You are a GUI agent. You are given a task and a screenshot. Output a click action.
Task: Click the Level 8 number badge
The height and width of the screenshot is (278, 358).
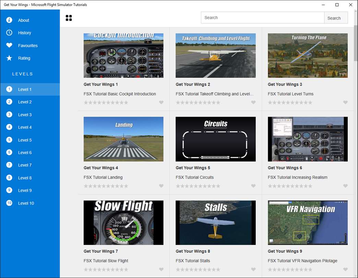click(9, 178)
